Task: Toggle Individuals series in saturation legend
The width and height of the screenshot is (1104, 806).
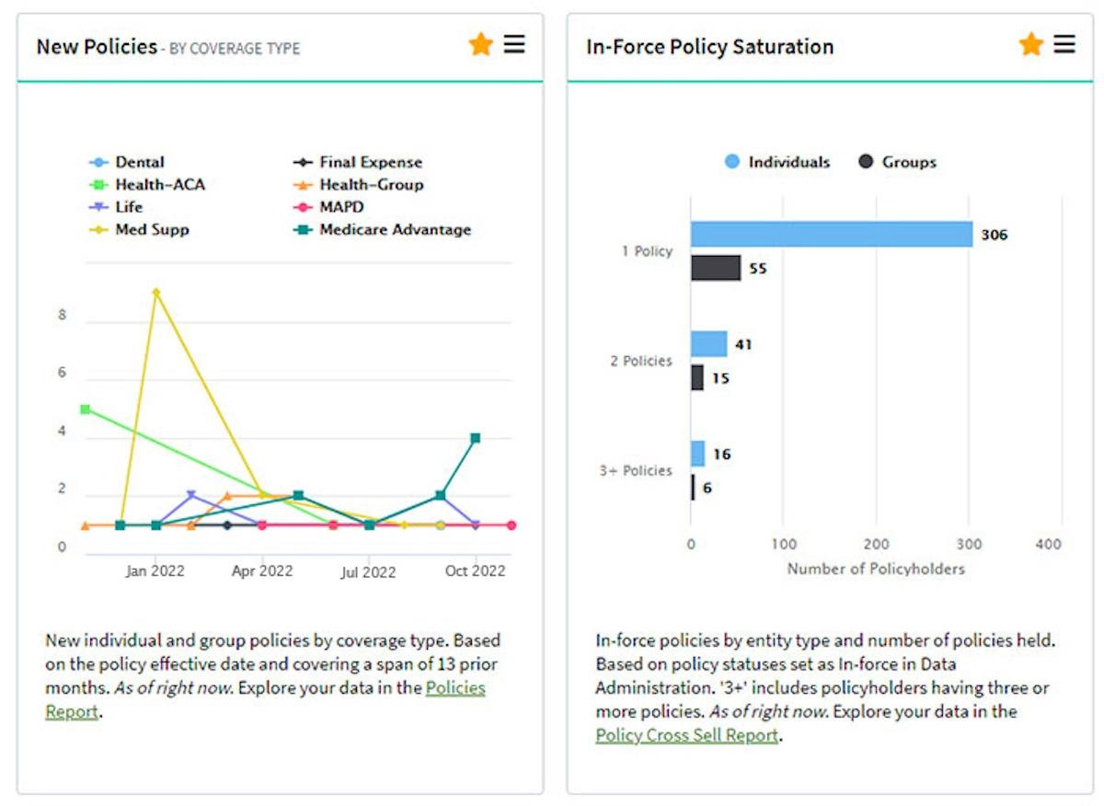Action: [788, 162]
